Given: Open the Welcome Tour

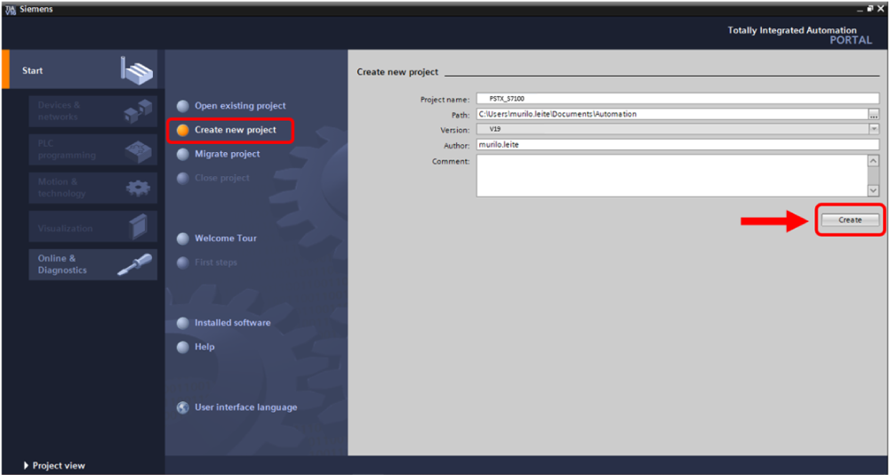Looking at the screenshot, I should click(x=226, y=238).
